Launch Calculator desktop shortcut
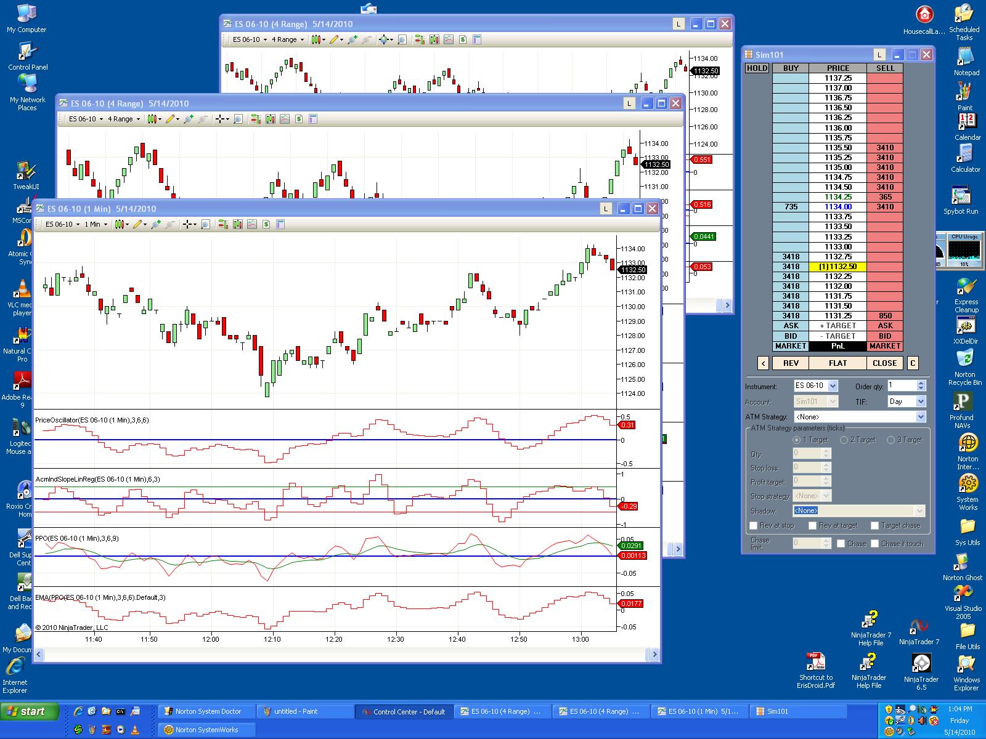The width and height of the screenshot is (986, 739). (965, 158)
